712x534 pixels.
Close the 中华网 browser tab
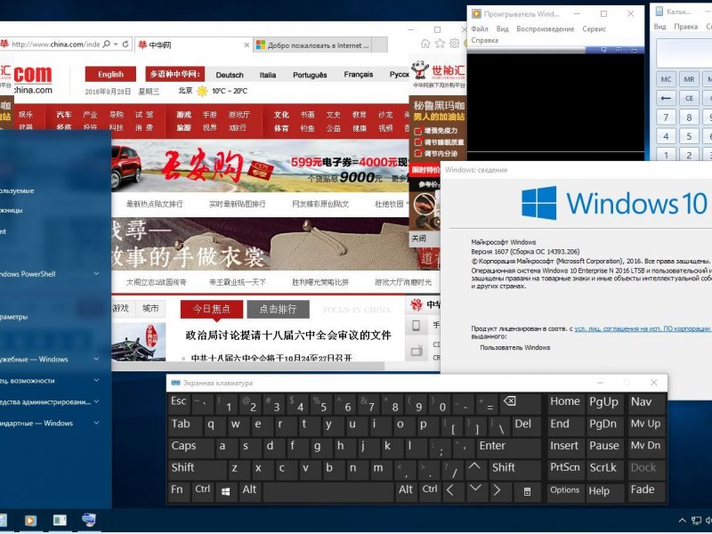pos(247,45)
